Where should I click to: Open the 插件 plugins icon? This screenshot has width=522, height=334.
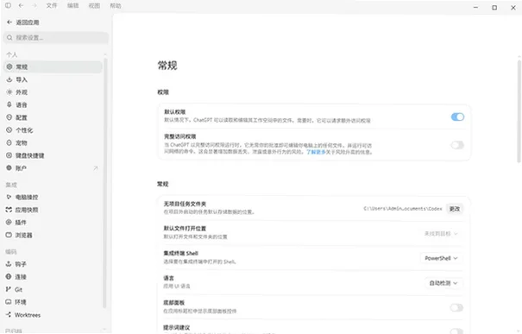9,222
